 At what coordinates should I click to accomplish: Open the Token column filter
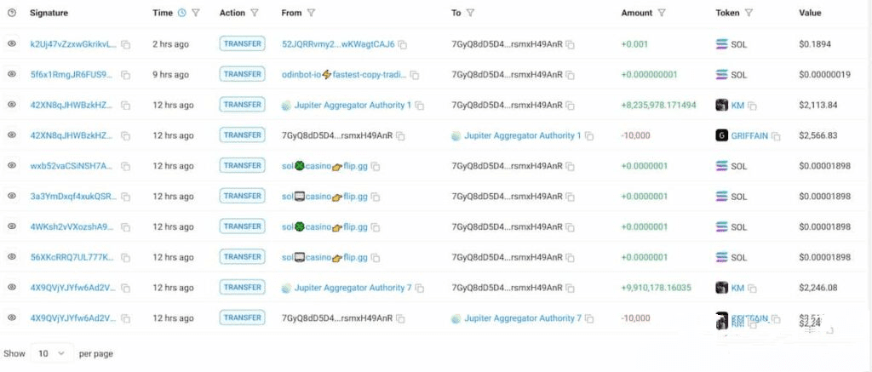[749, 13]
